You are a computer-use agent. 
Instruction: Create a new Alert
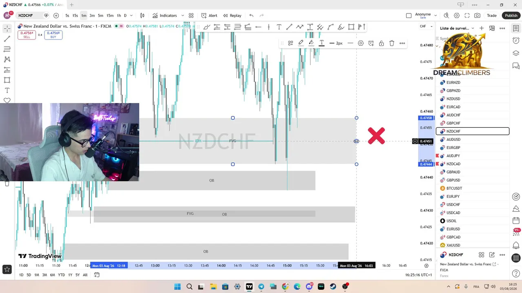coord(209,15)
